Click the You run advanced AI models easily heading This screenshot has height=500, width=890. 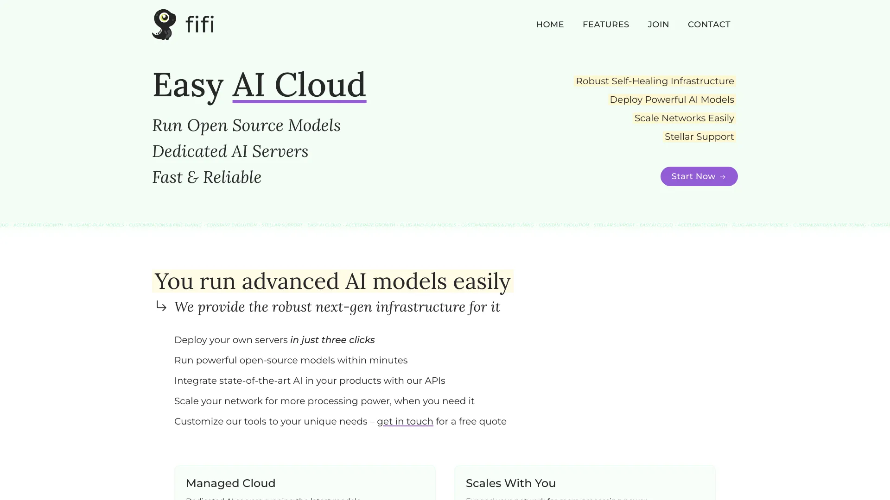point(333,281)
